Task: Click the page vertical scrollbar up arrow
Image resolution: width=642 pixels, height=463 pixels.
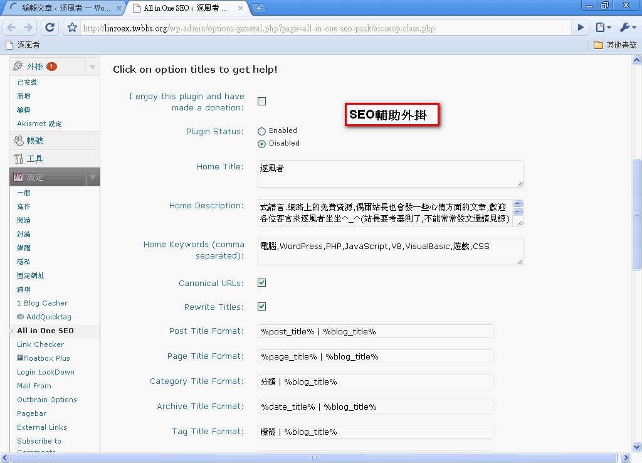Action: coord(636,60)
